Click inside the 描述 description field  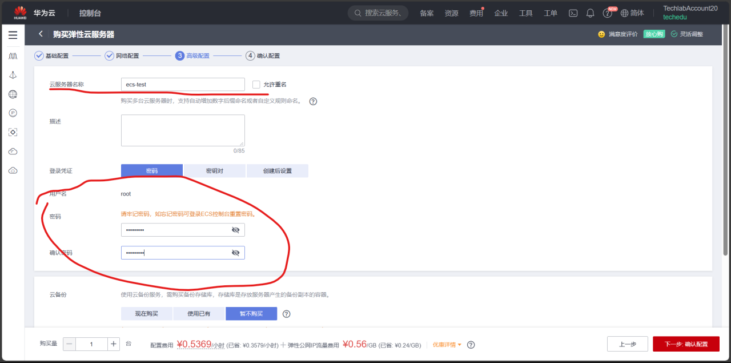click(x=183, y=130)
